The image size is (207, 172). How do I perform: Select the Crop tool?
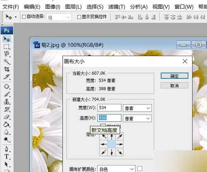[x=7, y=69]
